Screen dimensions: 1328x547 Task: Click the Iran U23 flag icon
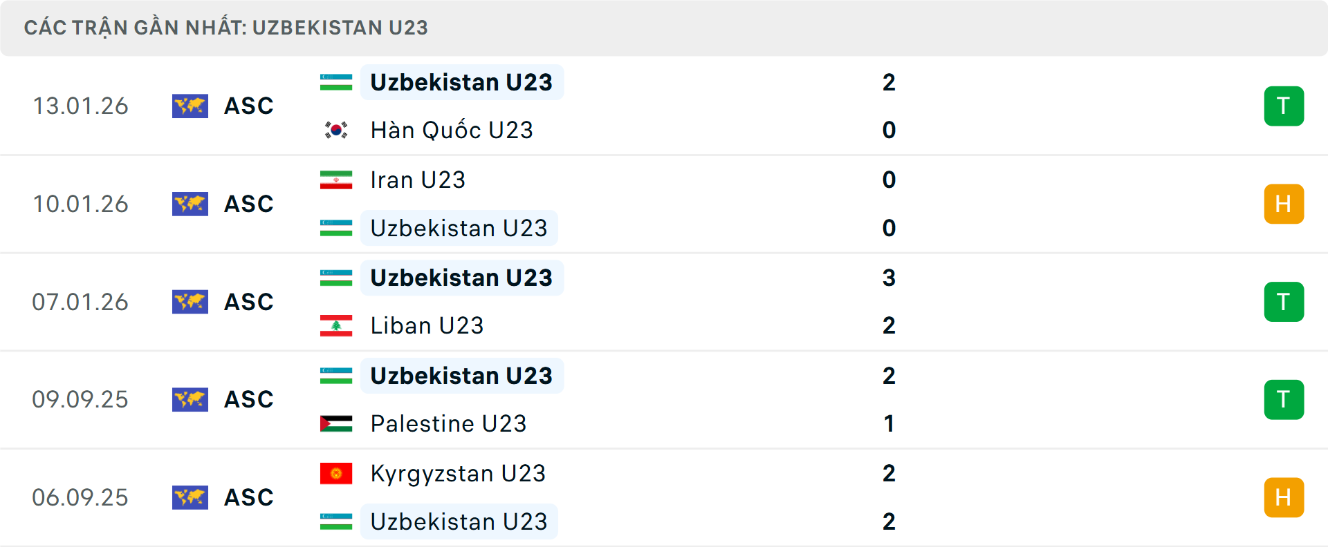coord(336,179)
